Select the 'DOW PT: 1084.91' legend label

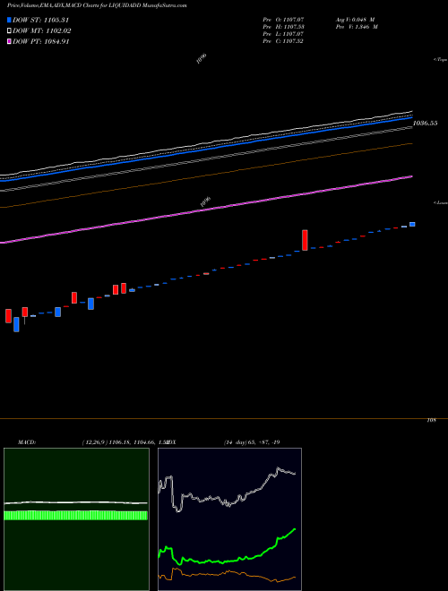40,42
